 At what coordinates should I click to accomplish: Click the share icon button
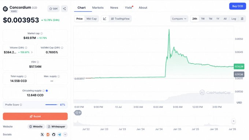64,9
